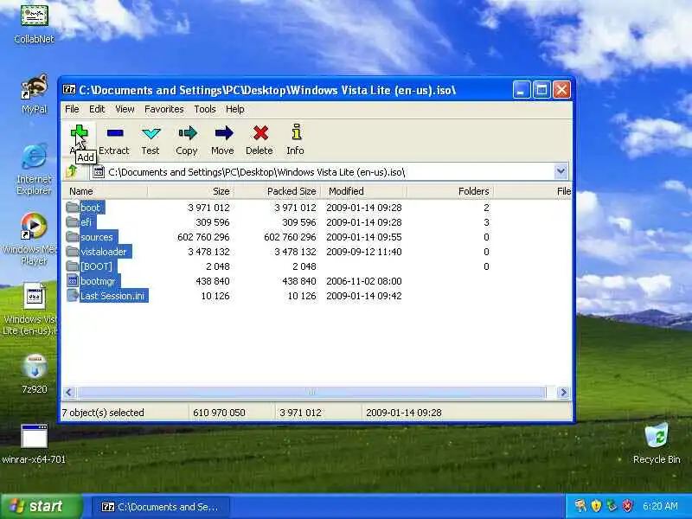The width and height of the screenshot is (692, 519).
Task: Click the 7-Zip icon in title bar
Action: [x=69, y=90]
